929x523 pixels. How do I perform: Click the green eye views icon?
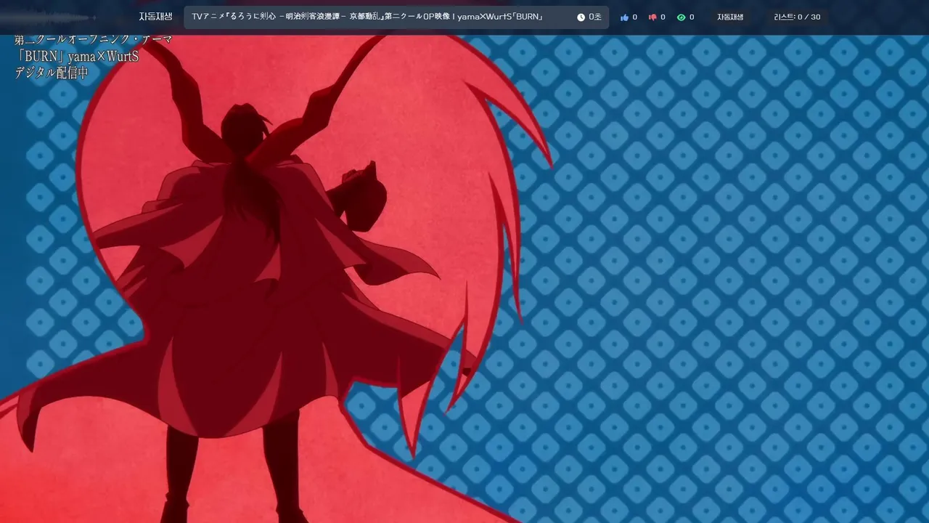[x=681, y=17]
